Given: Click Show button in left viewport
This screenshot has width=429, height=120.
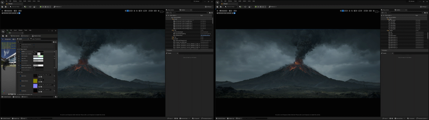Looking at the screenshot, I should [x=20, y=11].
